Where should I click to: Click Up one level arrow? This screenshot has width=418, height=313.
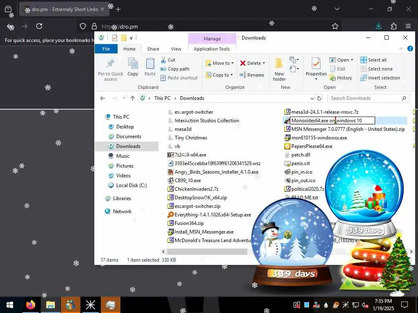133,99
